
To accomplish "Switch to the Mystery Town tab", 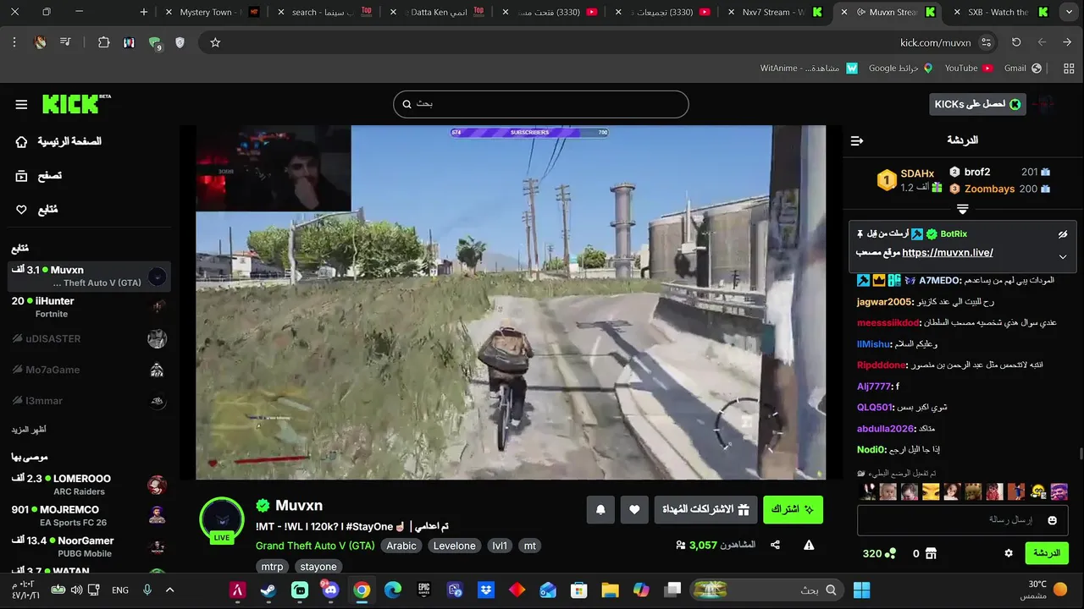I will point(211,12).
